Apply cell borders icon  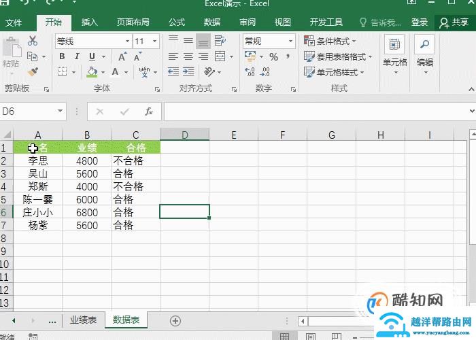(x=63, y=72)
